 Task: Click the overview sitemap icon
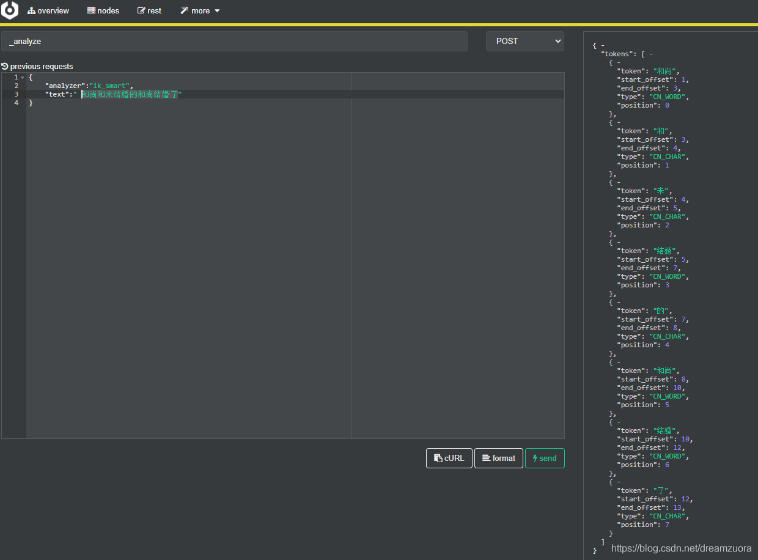31,11
